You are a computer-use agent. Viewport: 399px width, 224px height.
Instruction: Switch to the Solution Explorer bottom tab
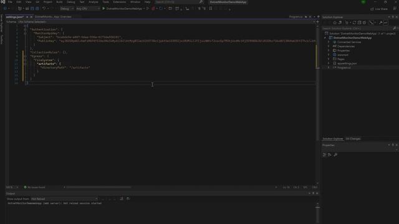click(x=333, y=139)
